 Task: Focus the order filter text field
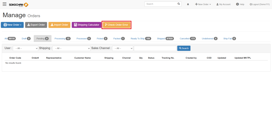click(155, 48)
